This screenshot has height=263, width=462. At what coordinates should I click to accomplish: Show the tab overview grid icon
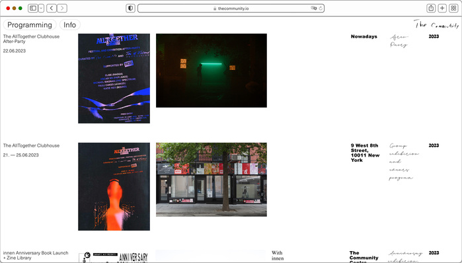(453, 8)
